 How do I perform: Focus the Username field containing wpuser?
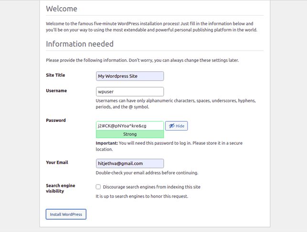point(130,91)
